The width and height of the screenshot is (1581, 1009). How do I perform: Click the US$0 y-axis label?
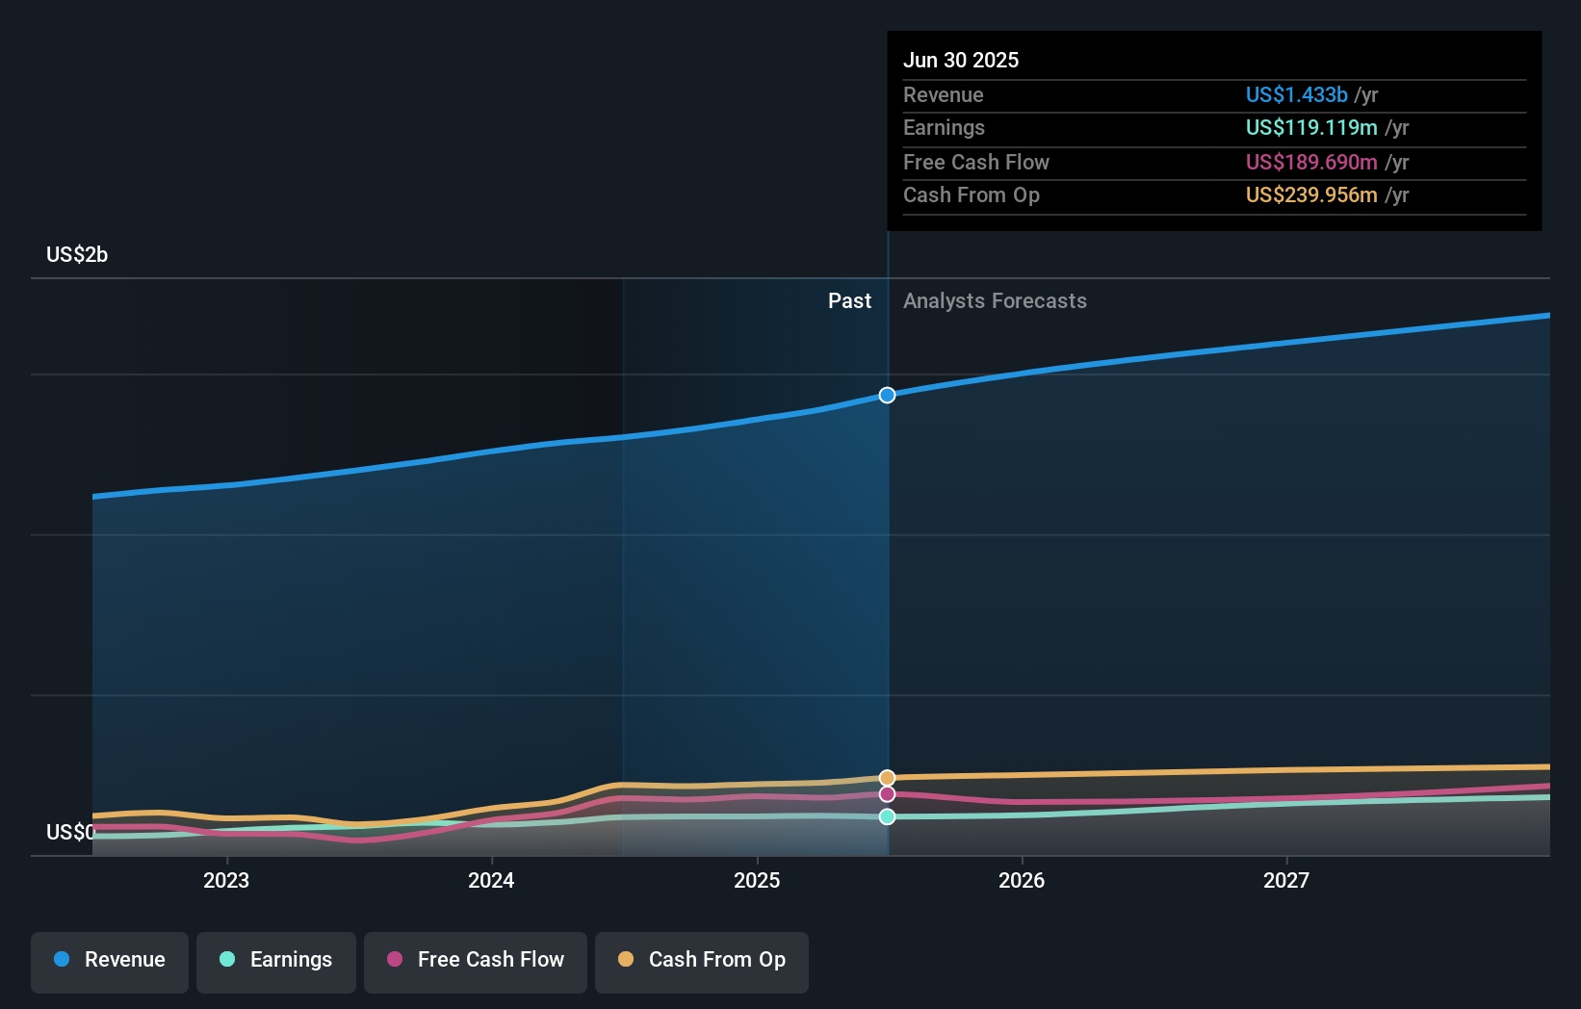coord(70,832)
